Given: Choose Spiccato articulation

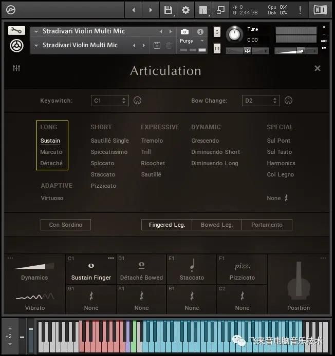Looking at the screenshot, I should pyautogui.click(x=102, y=163).
